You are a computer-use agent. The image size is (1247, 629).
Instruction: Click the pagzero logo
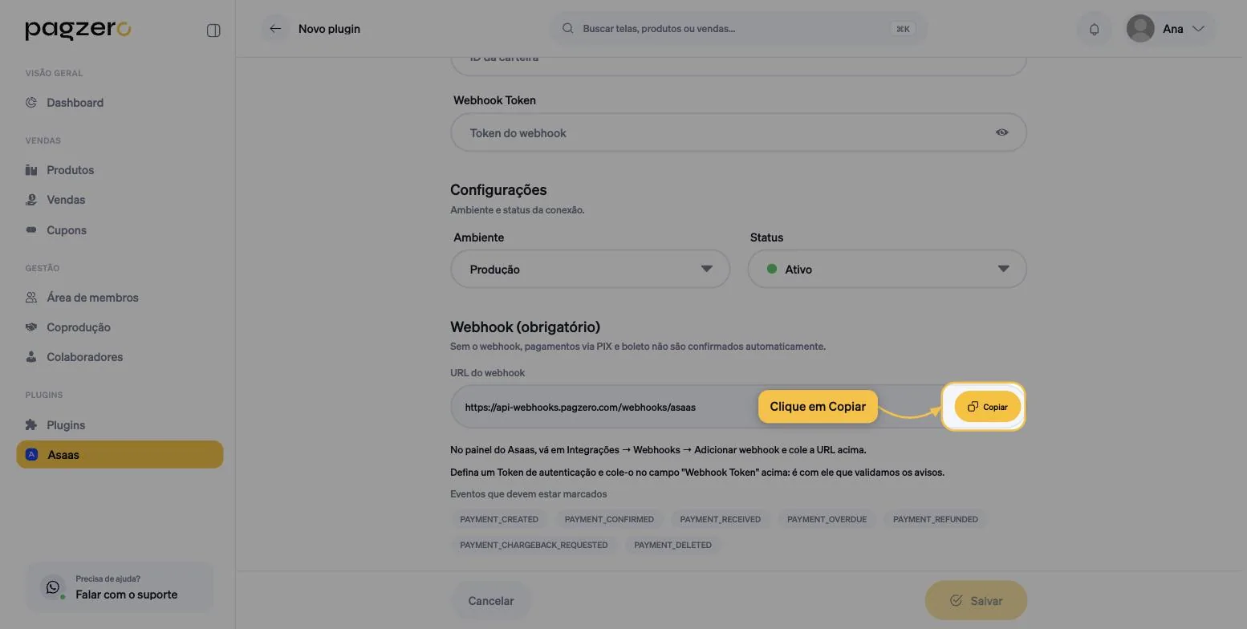pos(78,30)
